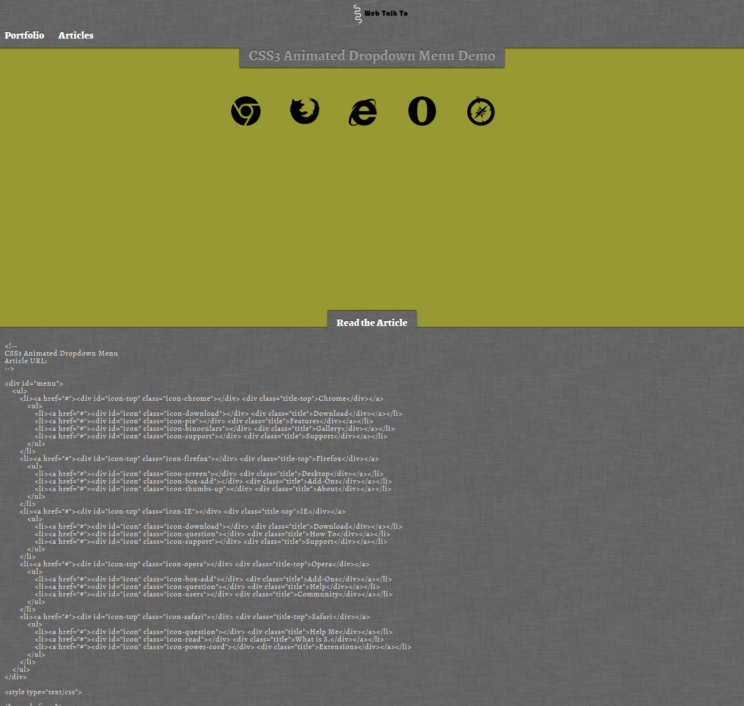Viewport: 744px width, 706px height.
Task: Click the code line containing icon-IE
Action: click(183, 511)
